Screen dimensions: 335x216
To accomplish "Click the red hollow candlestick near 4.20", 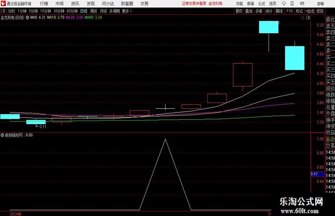I will [x=243, y=75].
